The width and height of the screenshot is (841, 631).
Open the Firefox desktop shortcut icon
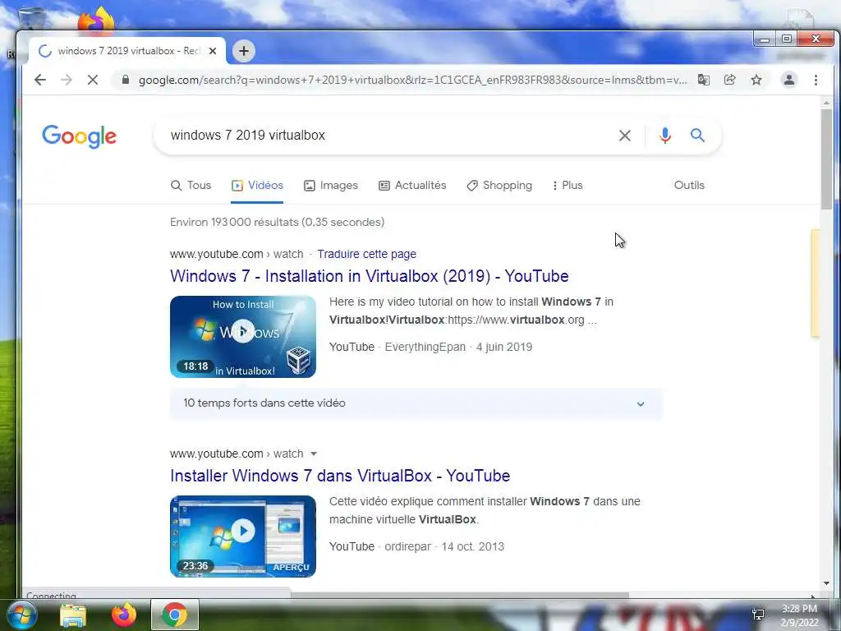tap(97, 21)
